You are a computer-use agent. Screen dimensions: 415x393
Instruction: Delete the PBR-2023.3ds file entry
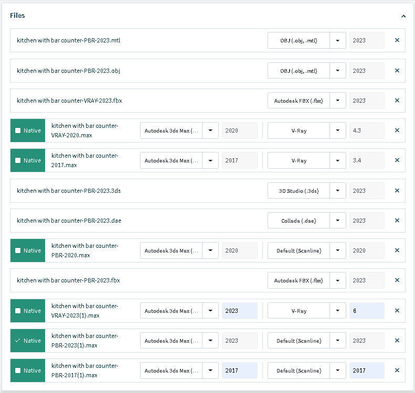(x=397, y=191)
